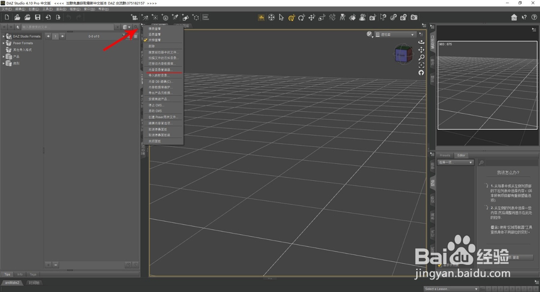Open the 文件(F) File menu
The image size is (540, 292).
[6, 9]
